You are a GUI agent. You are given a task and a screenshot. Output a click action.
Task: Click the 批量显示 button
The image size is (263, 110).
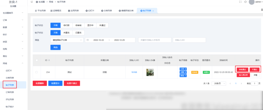55,83
